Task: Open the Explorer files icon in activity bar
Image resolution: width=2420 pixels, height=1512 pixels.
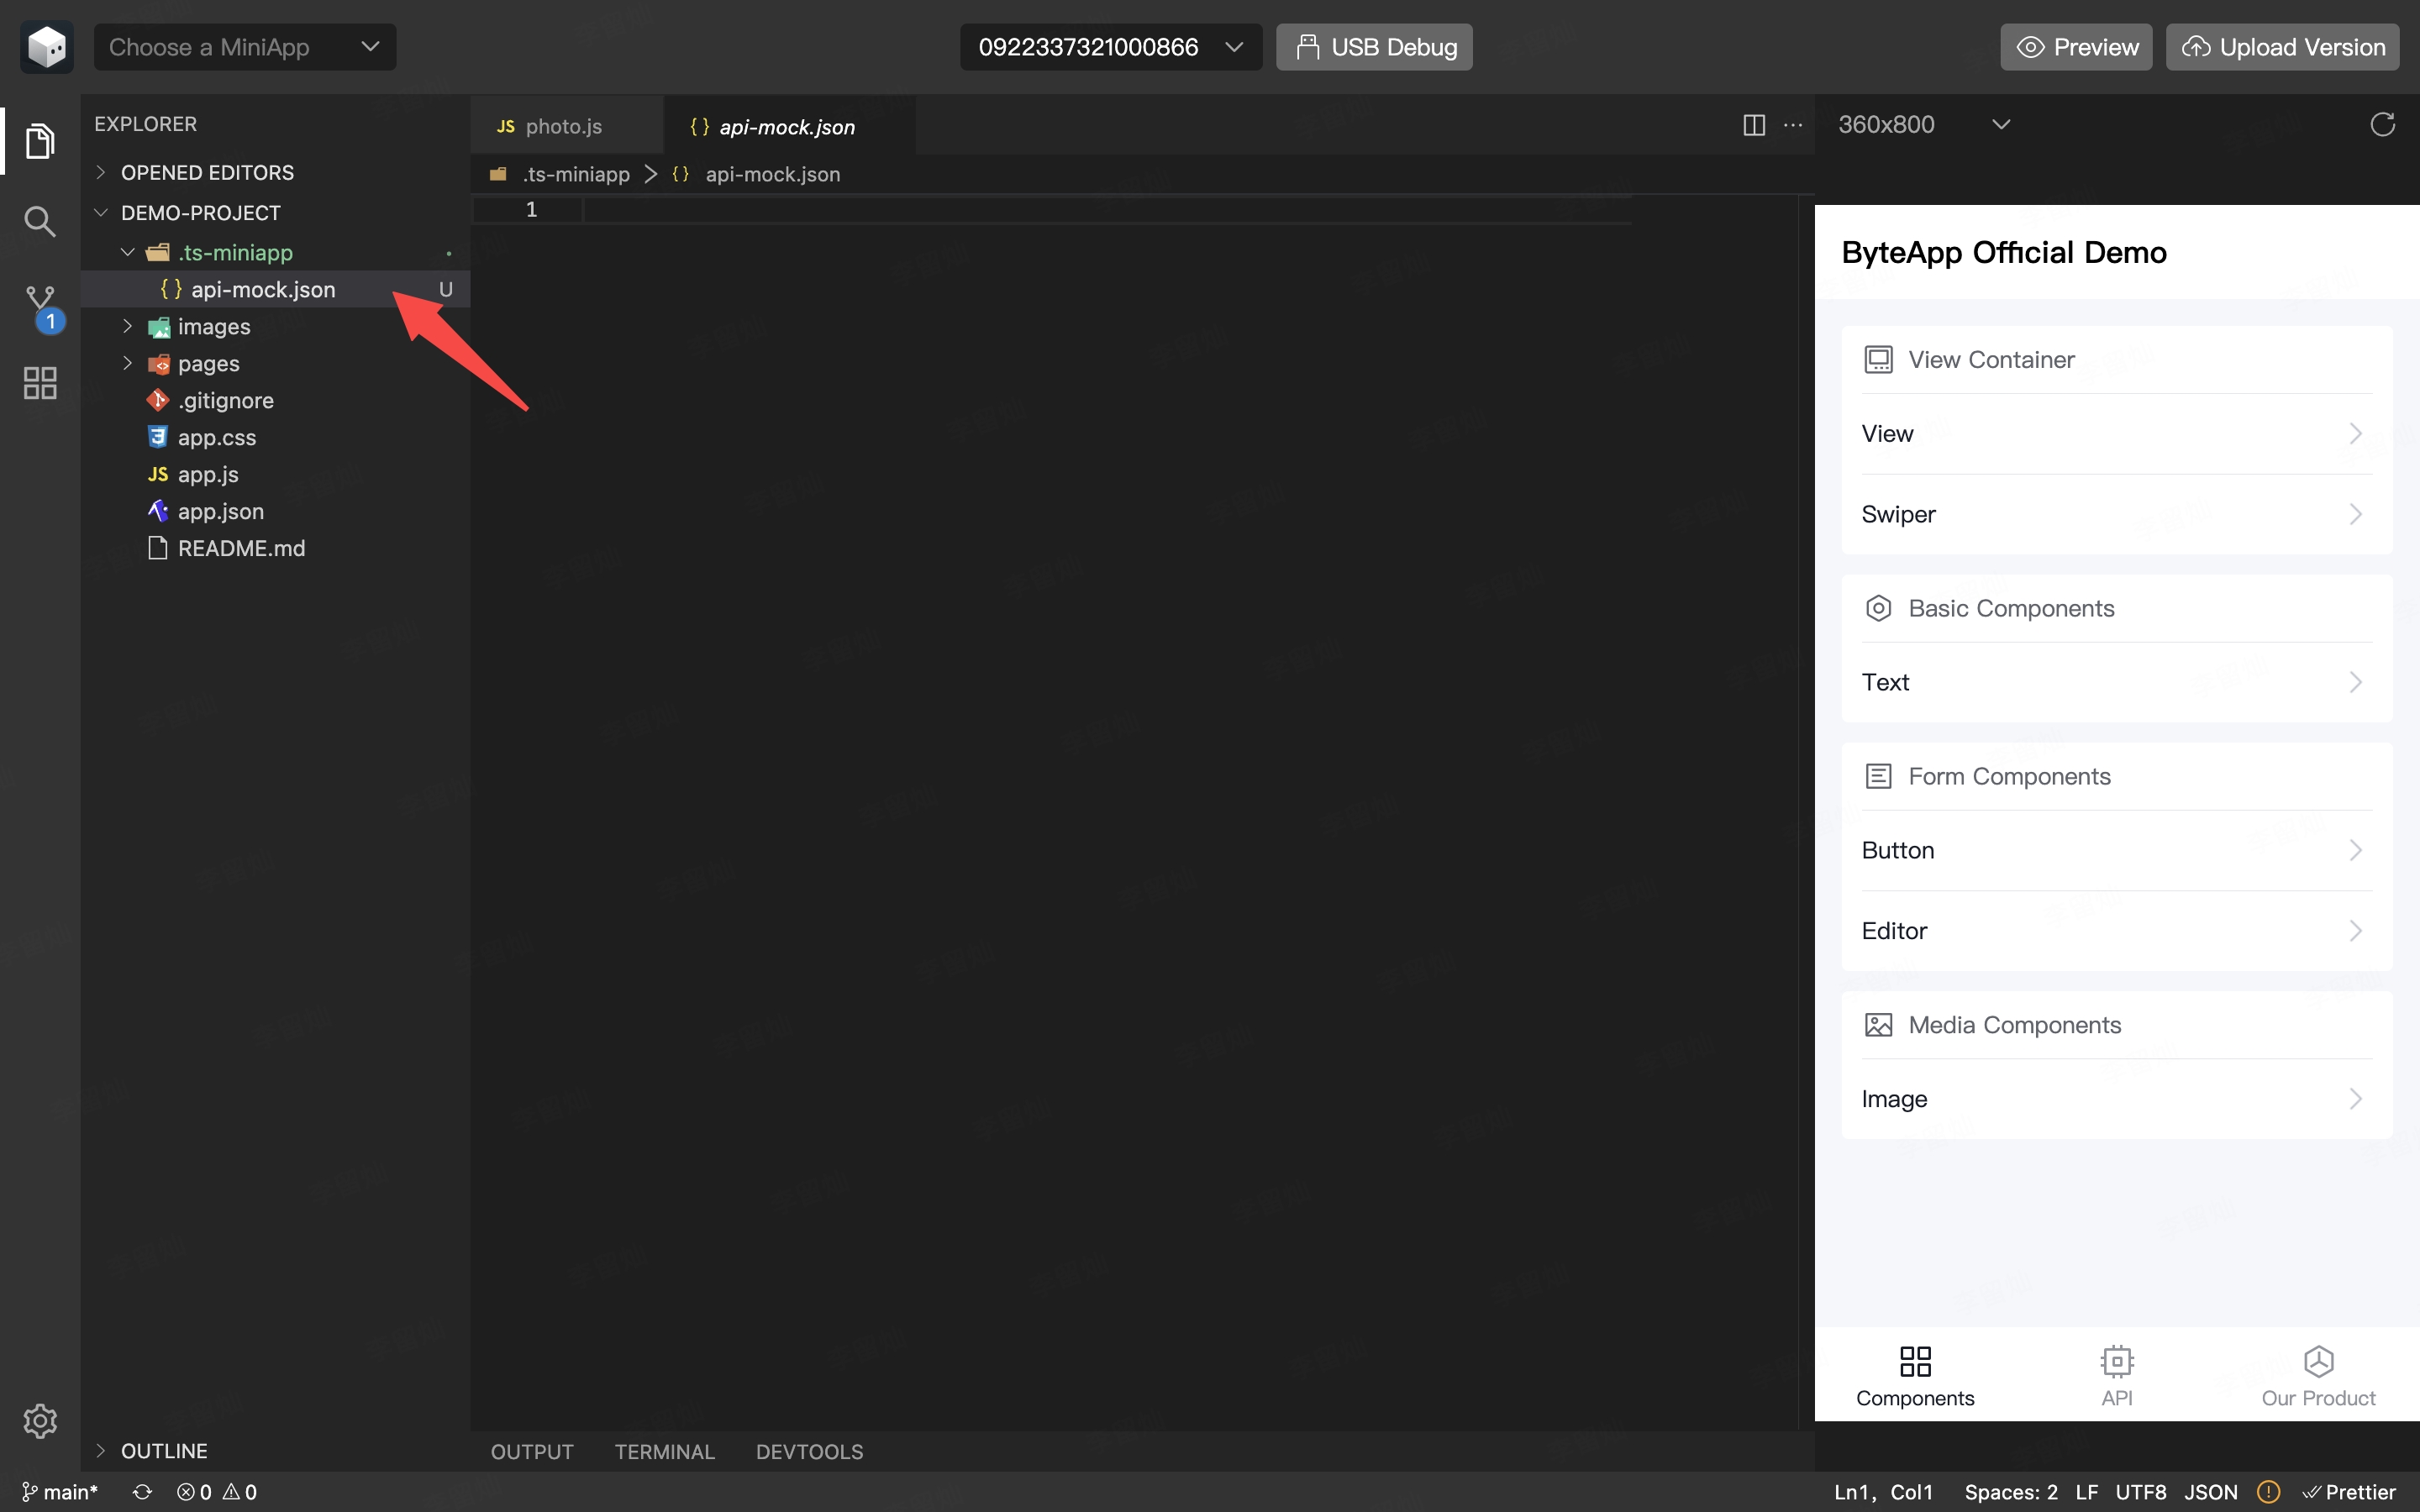Action: click(x=40, y=141)
